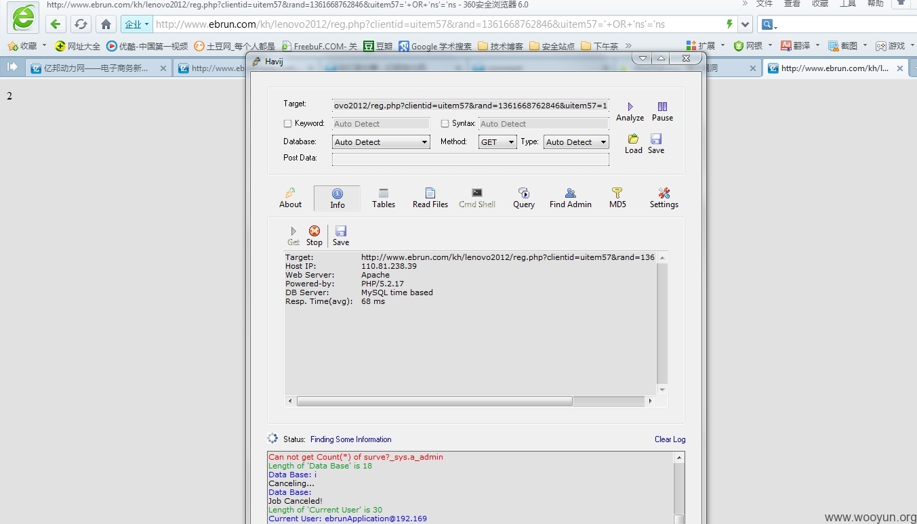Open the Cmd Shell section

tap(477, 198)
